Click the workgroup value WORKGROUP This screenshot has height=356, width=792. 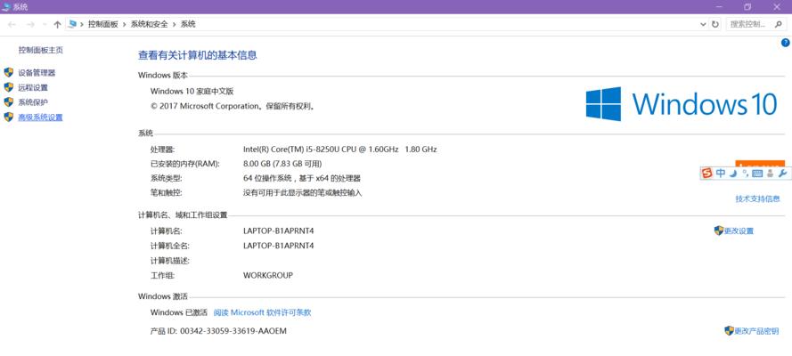click(x=267, y=275)
